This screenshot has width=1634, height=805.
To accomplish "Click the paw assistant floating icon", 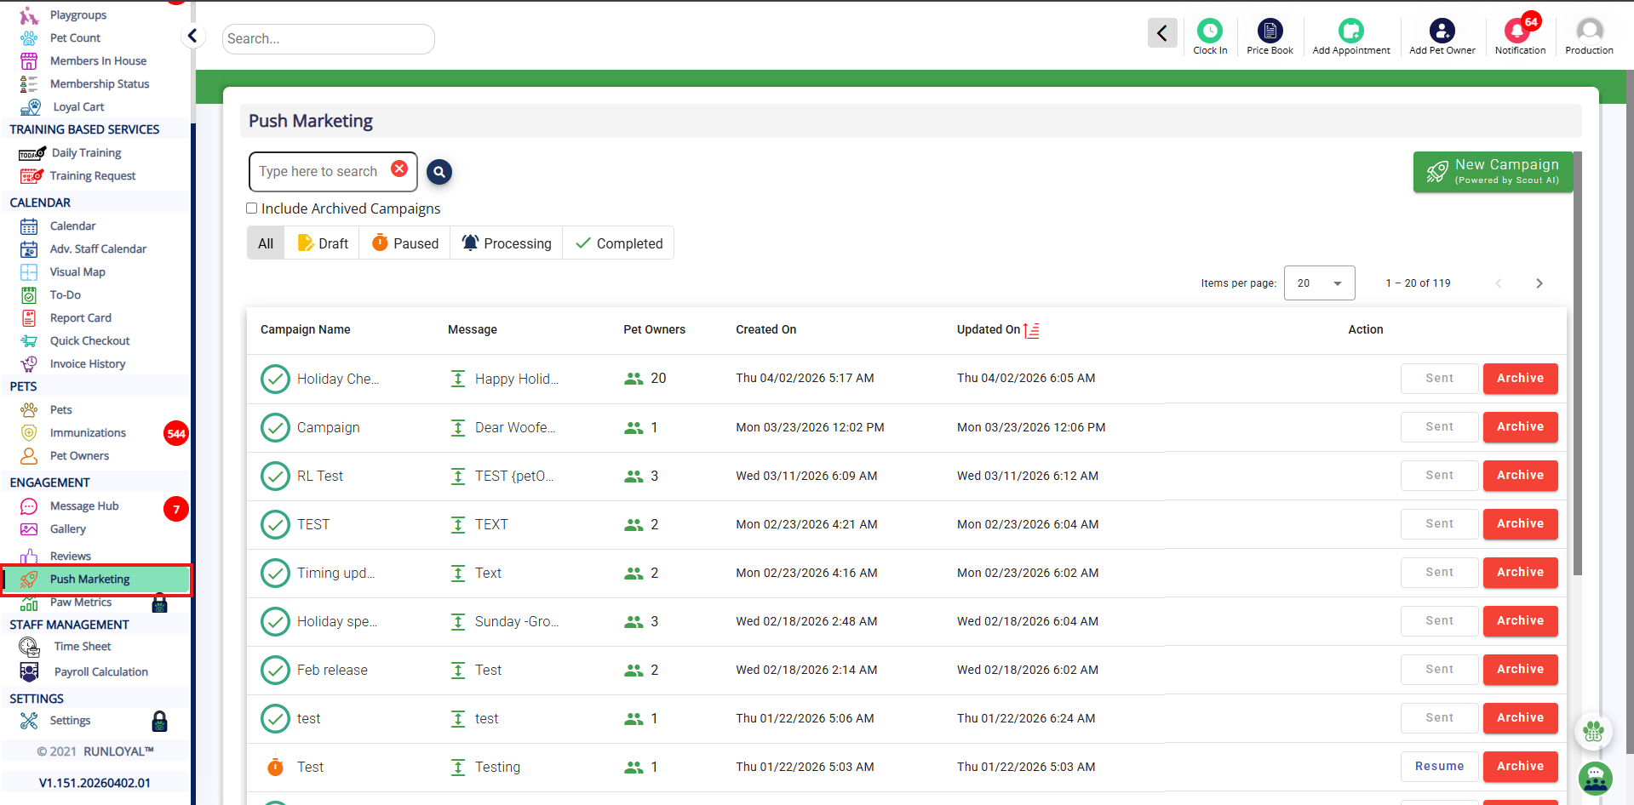I will point(1593,730).
